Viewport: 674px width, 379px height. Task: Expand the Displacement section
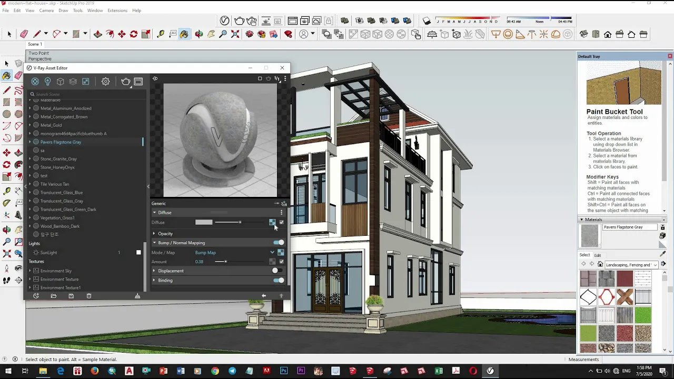pos(154,271)
